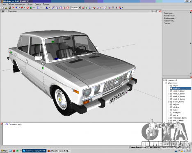Select the objects level icon

pos(64,8)
